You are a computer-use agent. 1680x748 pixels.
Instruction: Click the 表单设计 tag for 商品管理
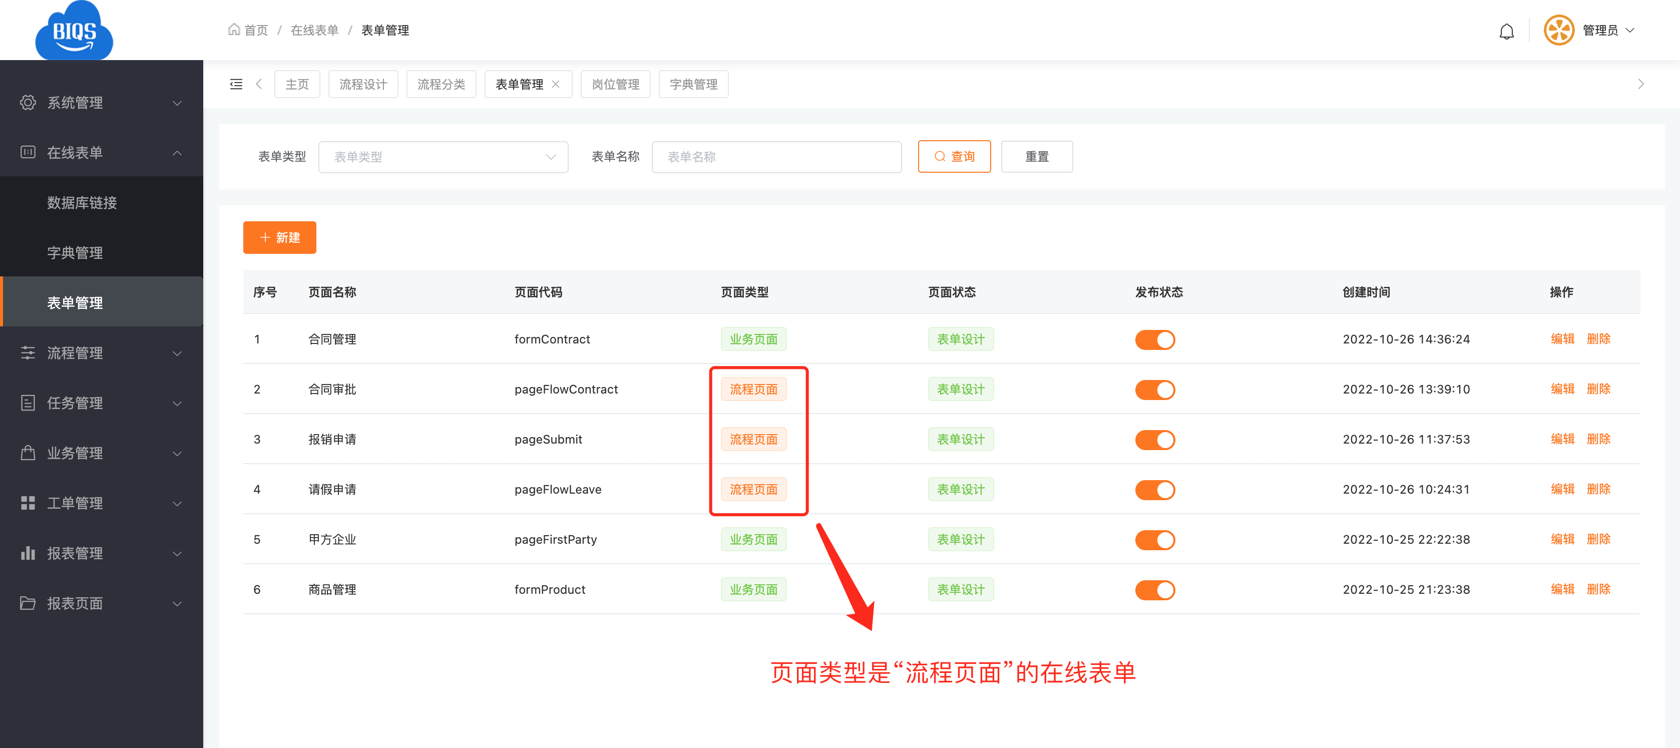(961, 589)
